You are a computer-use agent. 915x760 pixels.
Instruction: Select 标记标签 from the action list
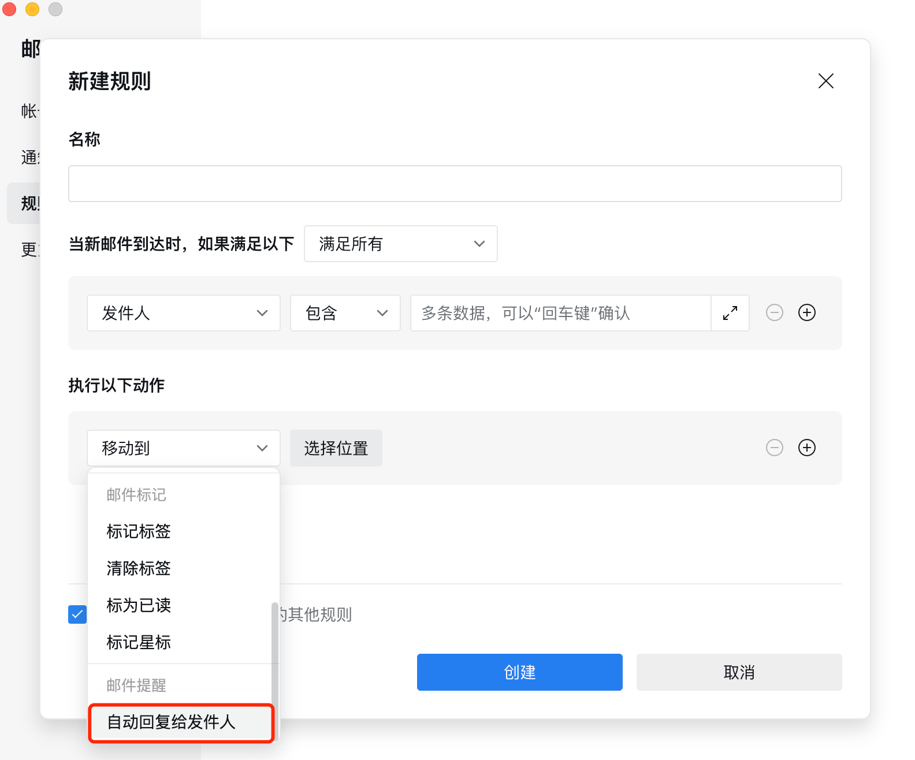180,531
